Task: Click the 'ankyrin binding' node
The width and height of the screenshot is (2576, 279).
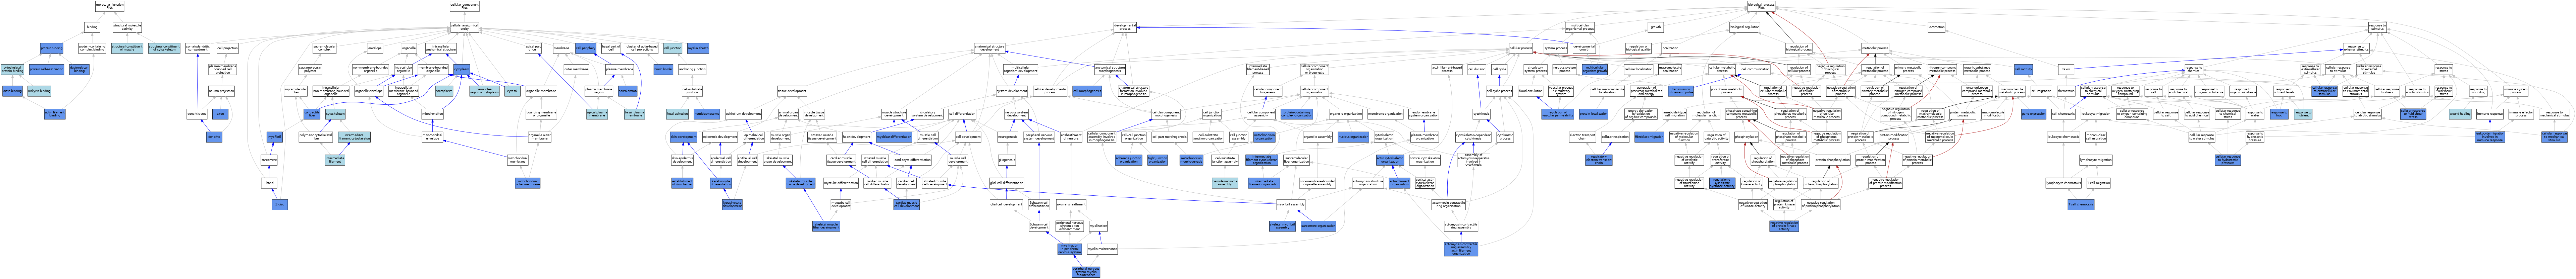Action: (x=39, y=91)
